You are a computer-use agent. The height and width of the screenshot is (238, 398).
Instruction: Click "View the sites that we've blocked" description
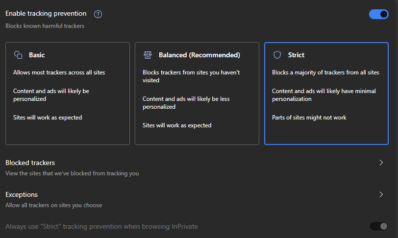pyautogui.click(x=72, y=173)
